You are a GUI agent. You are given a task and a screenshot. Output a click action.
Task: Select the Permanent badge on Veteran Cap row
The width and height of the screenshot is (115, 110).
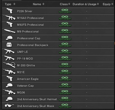pos(65,86)
